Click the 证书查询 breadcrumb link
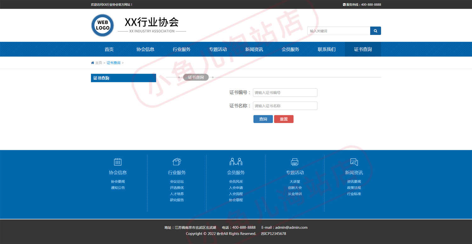The image size is (472, 244). (x=114, y=63)
